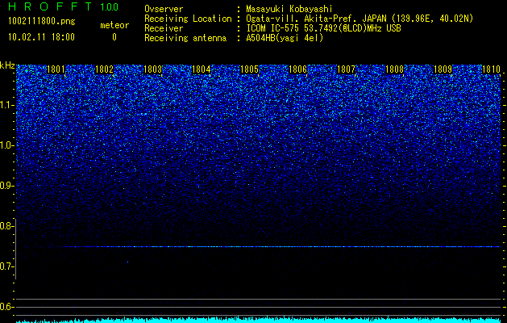Click the Ovserver label
Image resolution: width=507 pixels, height=323 pixels.
[164, 9]
